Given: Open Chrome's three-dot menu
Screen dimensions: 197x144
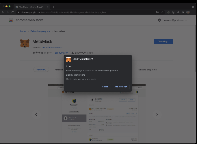Looking at the screenshot, I should pyautogui.click(x=193, y=12).
